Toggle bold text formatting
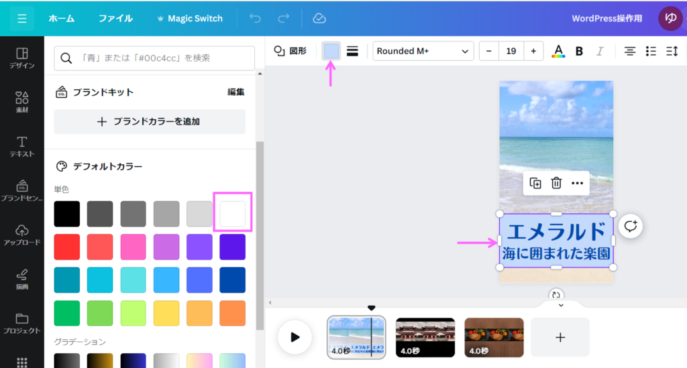 click(x=579, y=51)
